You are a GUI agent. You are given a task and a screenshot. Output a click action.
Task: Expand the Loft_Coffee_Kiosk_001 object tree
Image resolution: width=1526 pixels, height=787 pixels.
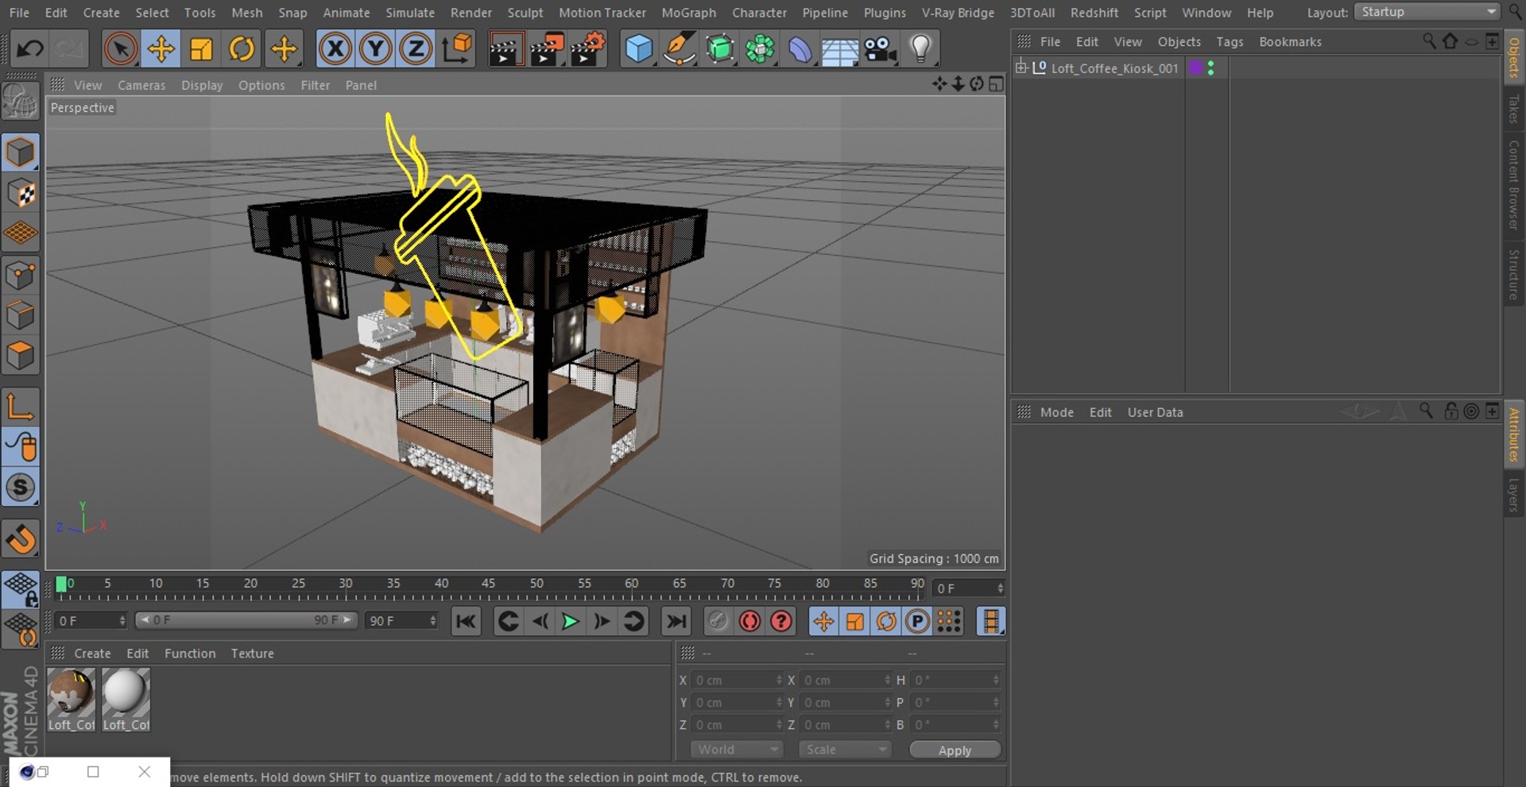coord(1021,68)
